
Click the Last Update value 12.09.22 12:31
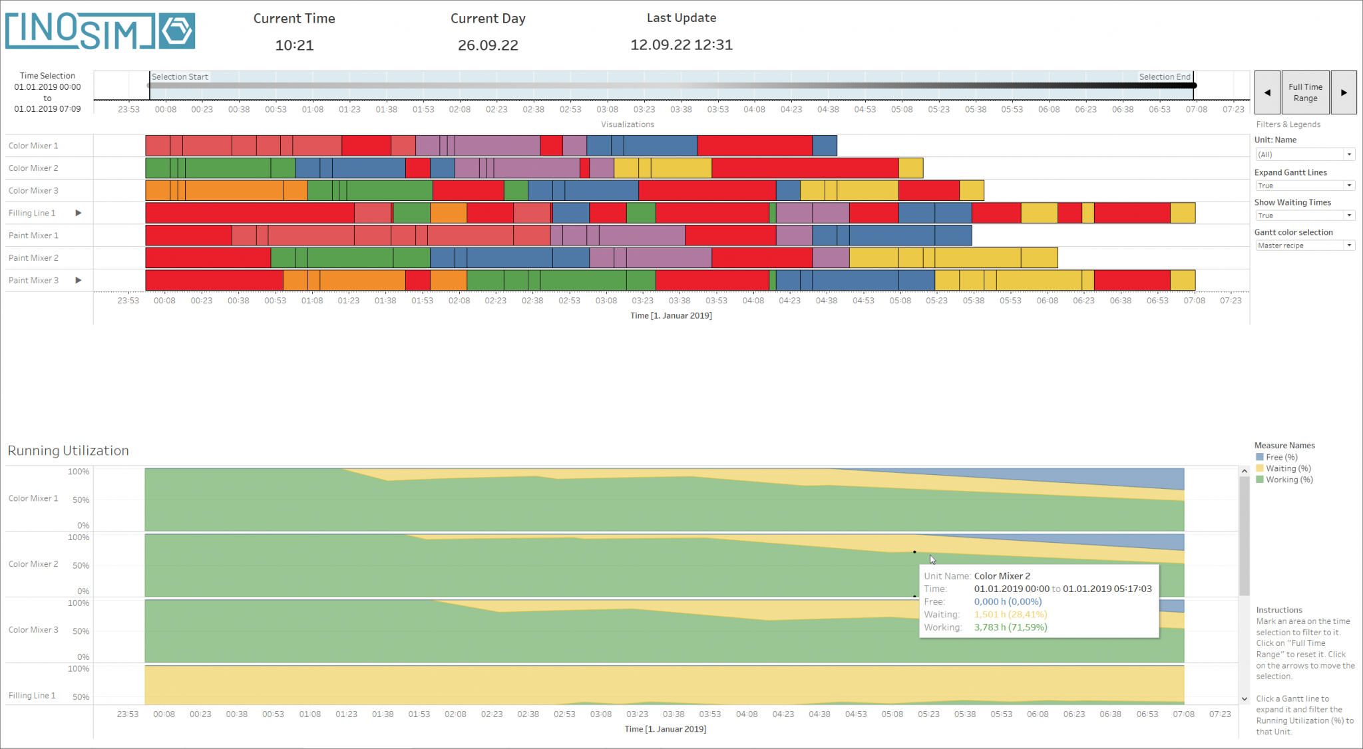click(x=681, y=45)
